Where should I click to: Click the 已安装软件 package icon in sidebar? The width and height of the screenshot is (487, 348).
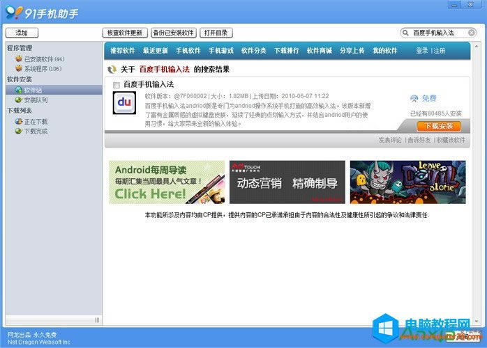pos(18,59)
